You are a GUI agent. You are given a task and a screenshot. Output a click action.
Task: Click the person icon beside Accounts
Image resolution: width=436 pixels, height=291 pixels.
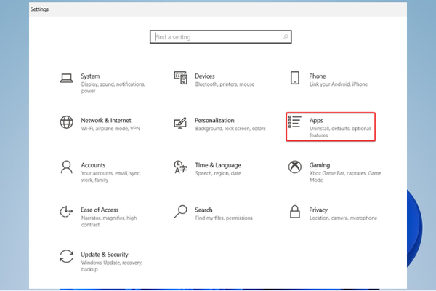point(67,167)
